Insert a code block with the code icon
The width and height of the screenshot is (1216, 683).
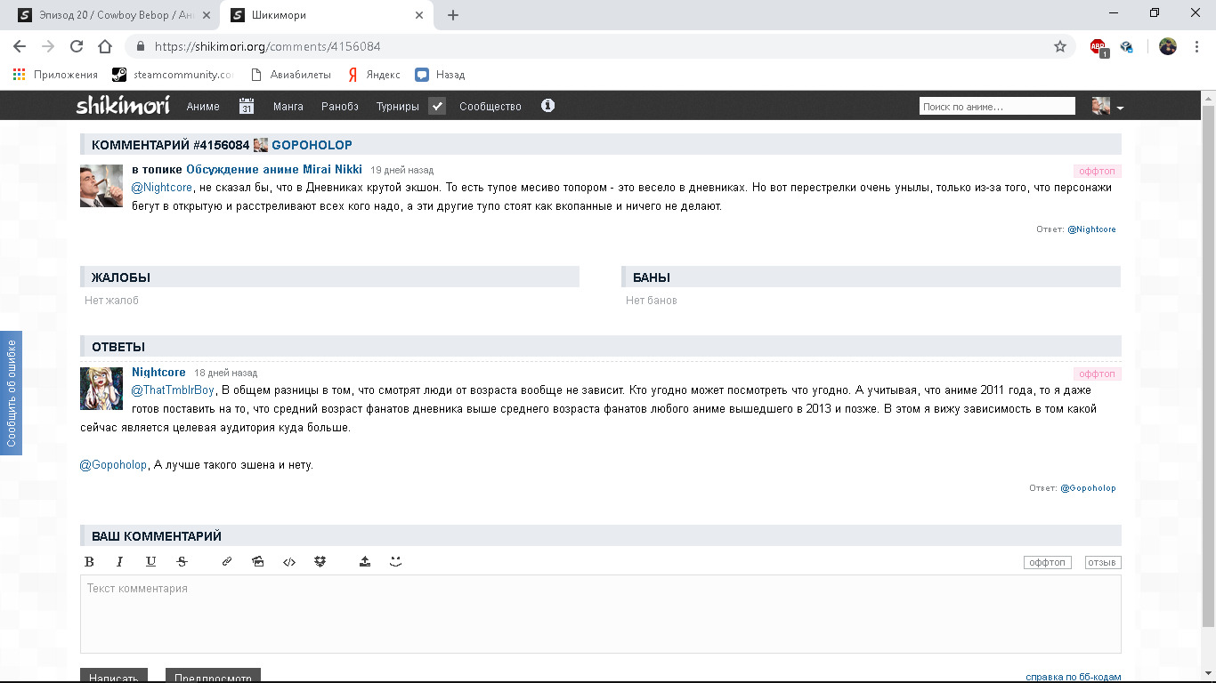click(289, 562)
